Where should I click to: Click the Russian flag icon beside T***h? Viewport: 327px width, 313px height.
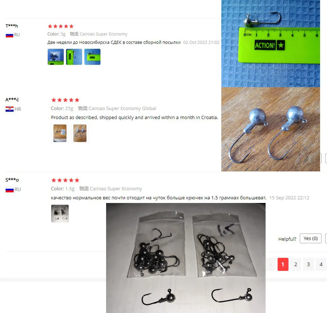pos(9,35)
